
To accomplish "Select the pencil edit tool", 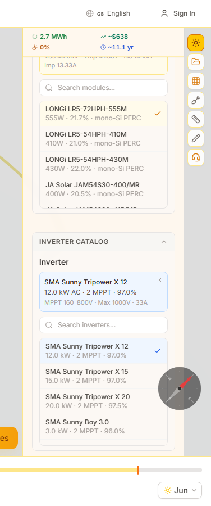I will [x=195, y=138].
